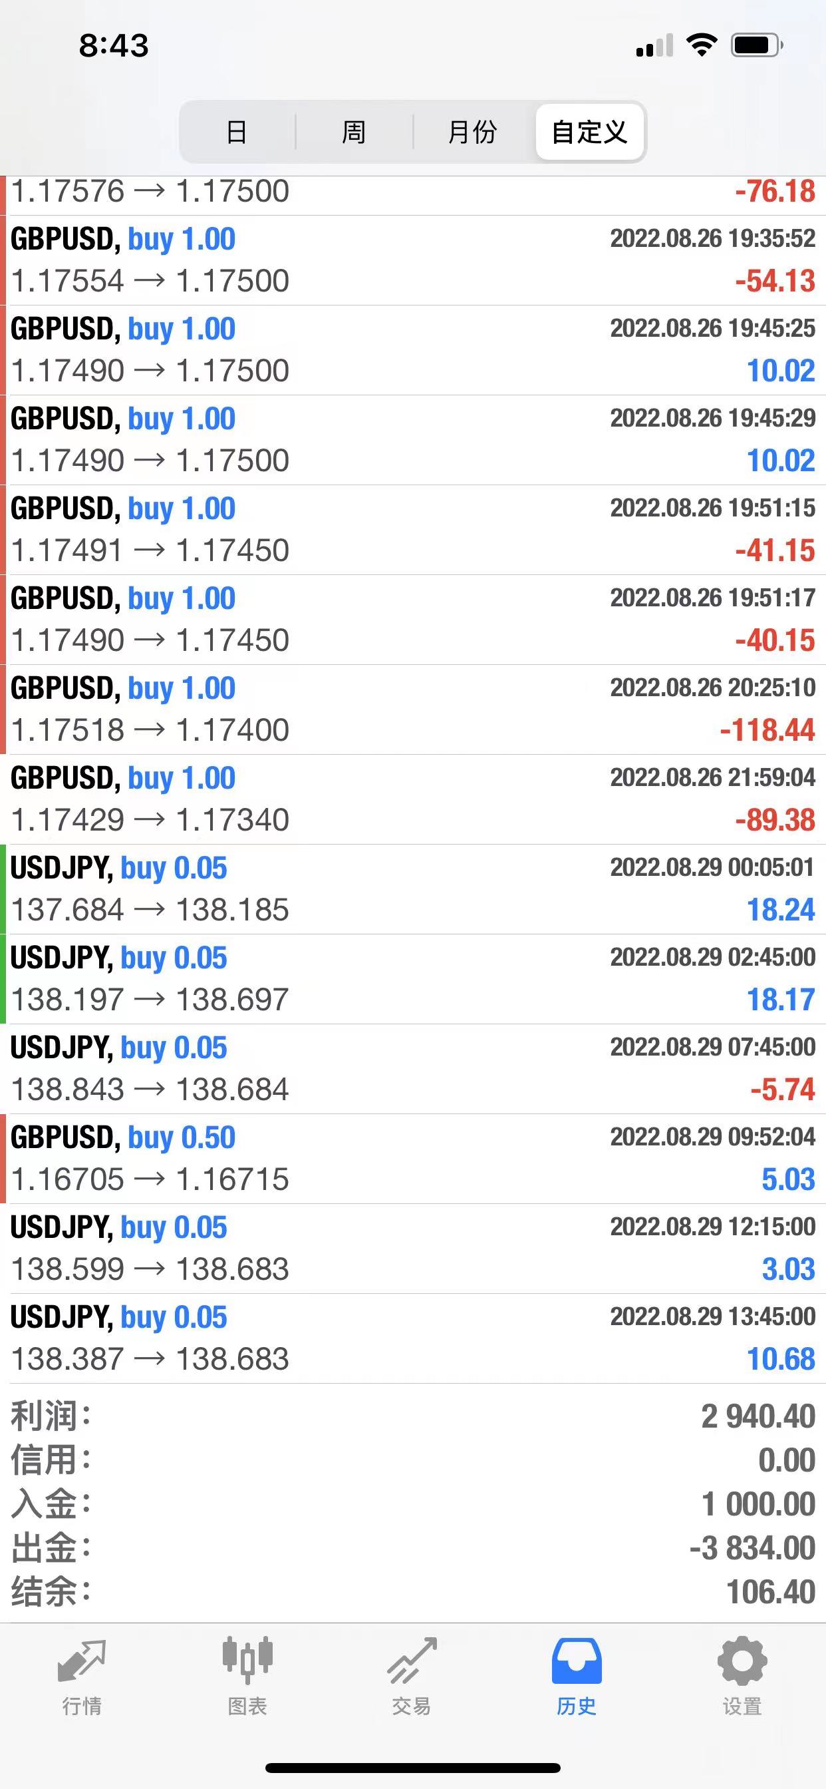Tap the USDJPY trade with 10.68 profit

point(413,1338)
